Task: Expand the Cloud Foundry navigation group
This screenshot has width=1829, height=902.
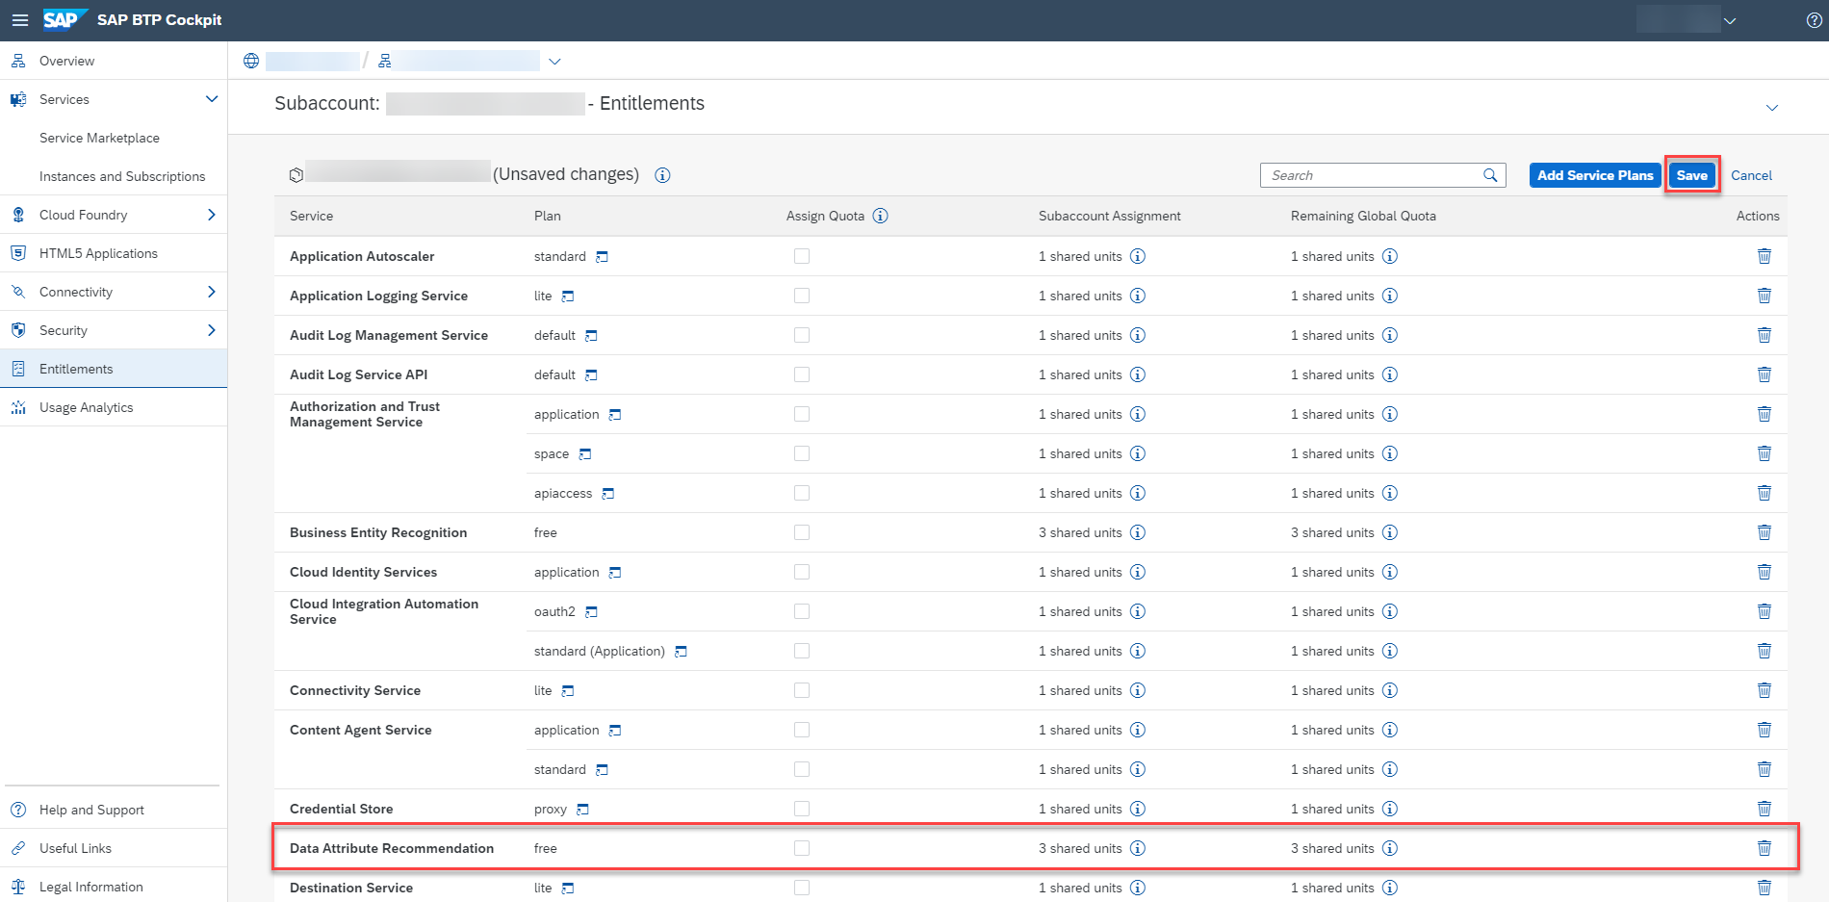Action: point(212,215)
